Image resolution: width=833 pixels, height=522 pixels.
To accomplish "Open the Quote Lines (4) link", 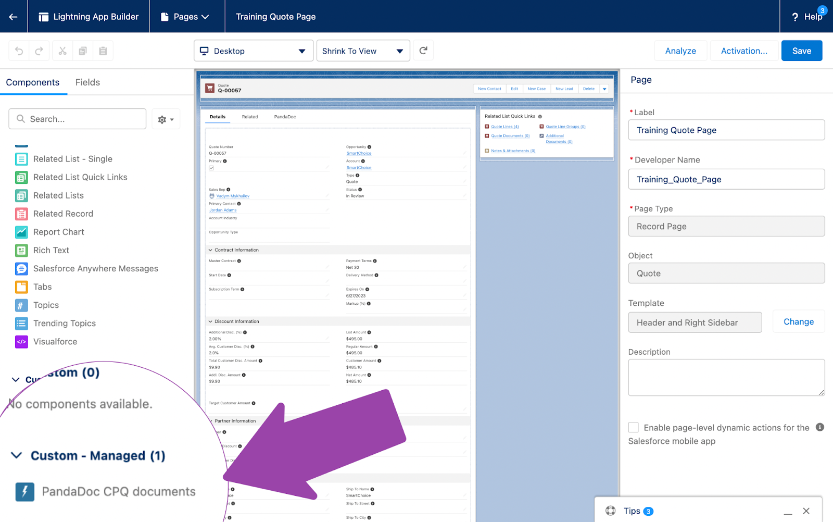I will point(505,127).
